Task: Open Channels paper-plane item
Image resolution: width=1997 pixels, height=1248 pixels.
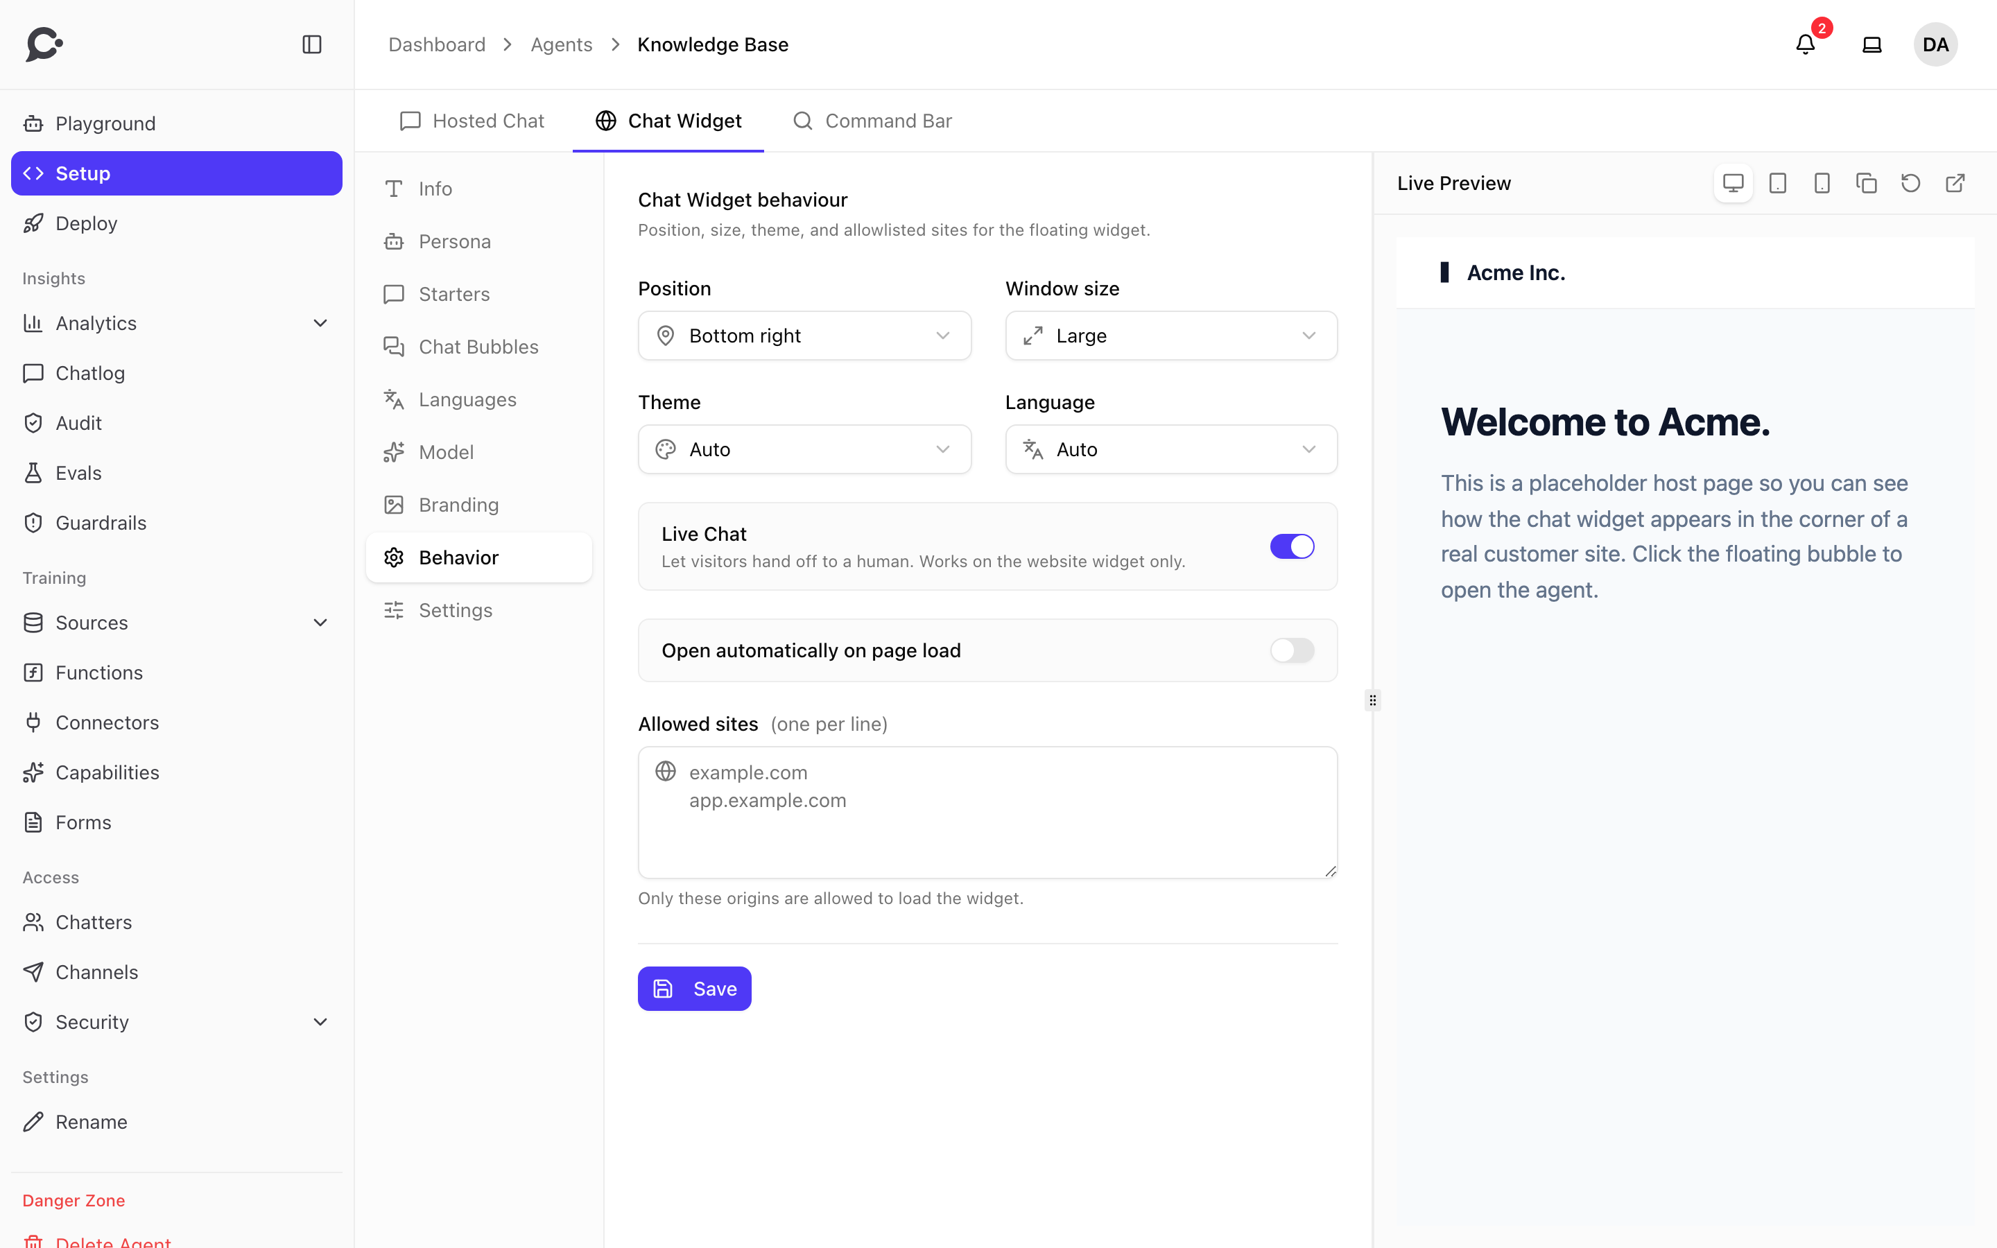Action: coord(177,972)
